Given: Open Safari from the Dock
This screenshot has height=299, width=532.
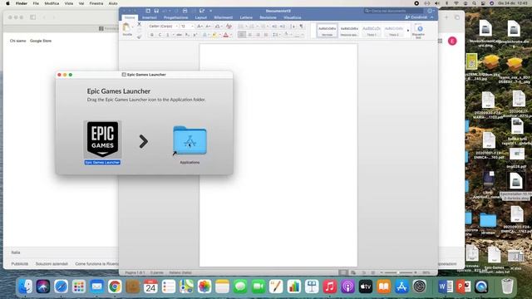Looking at the screenshot, I should [x=61, y=287].
